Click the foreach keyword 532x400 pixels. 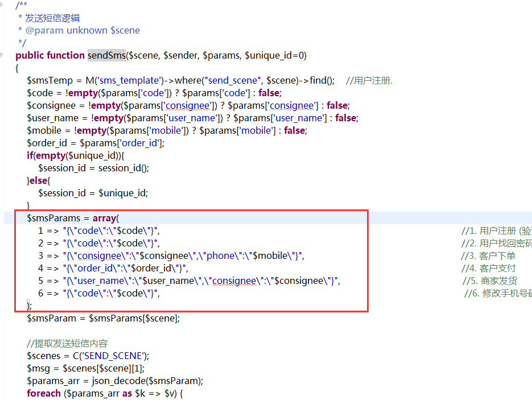pos(43,394)
